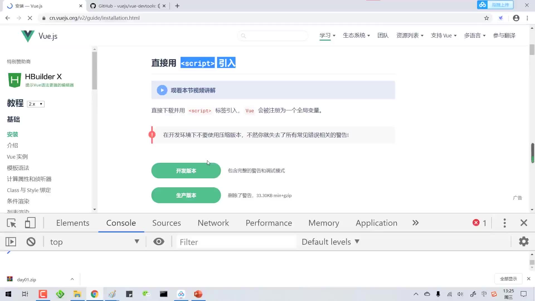The height and width of the screenshot is (301, 535).
Task: Open PowerPoint from the taskbar
Action: pyautogui.click(x=198, y=294)
